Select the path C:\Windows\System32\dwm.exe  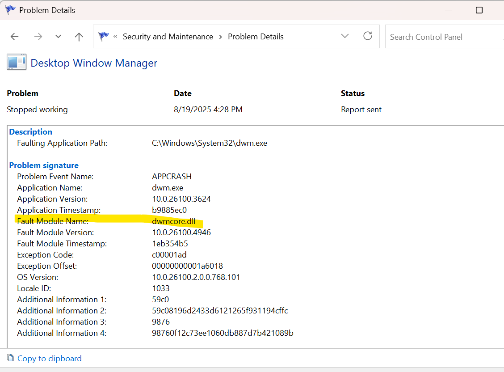coord(210,143)
